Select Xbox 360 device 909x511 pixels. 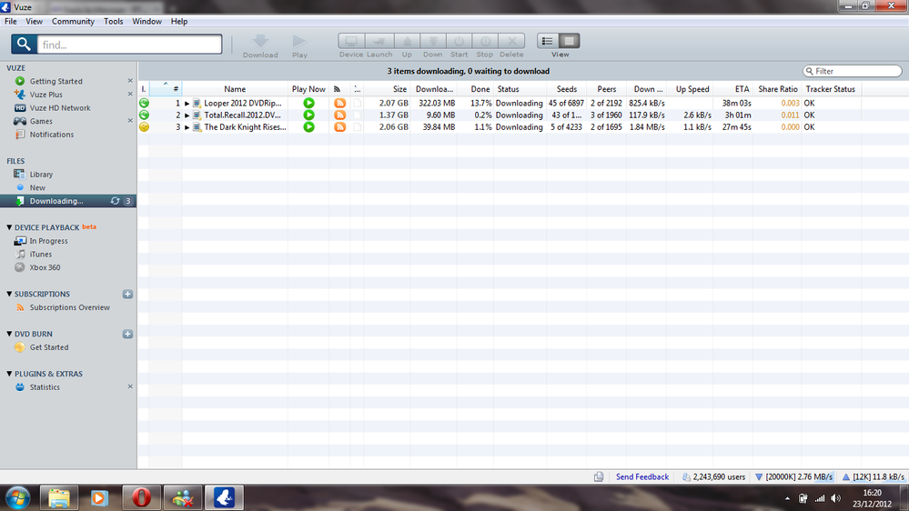click(x=45, y=267)
